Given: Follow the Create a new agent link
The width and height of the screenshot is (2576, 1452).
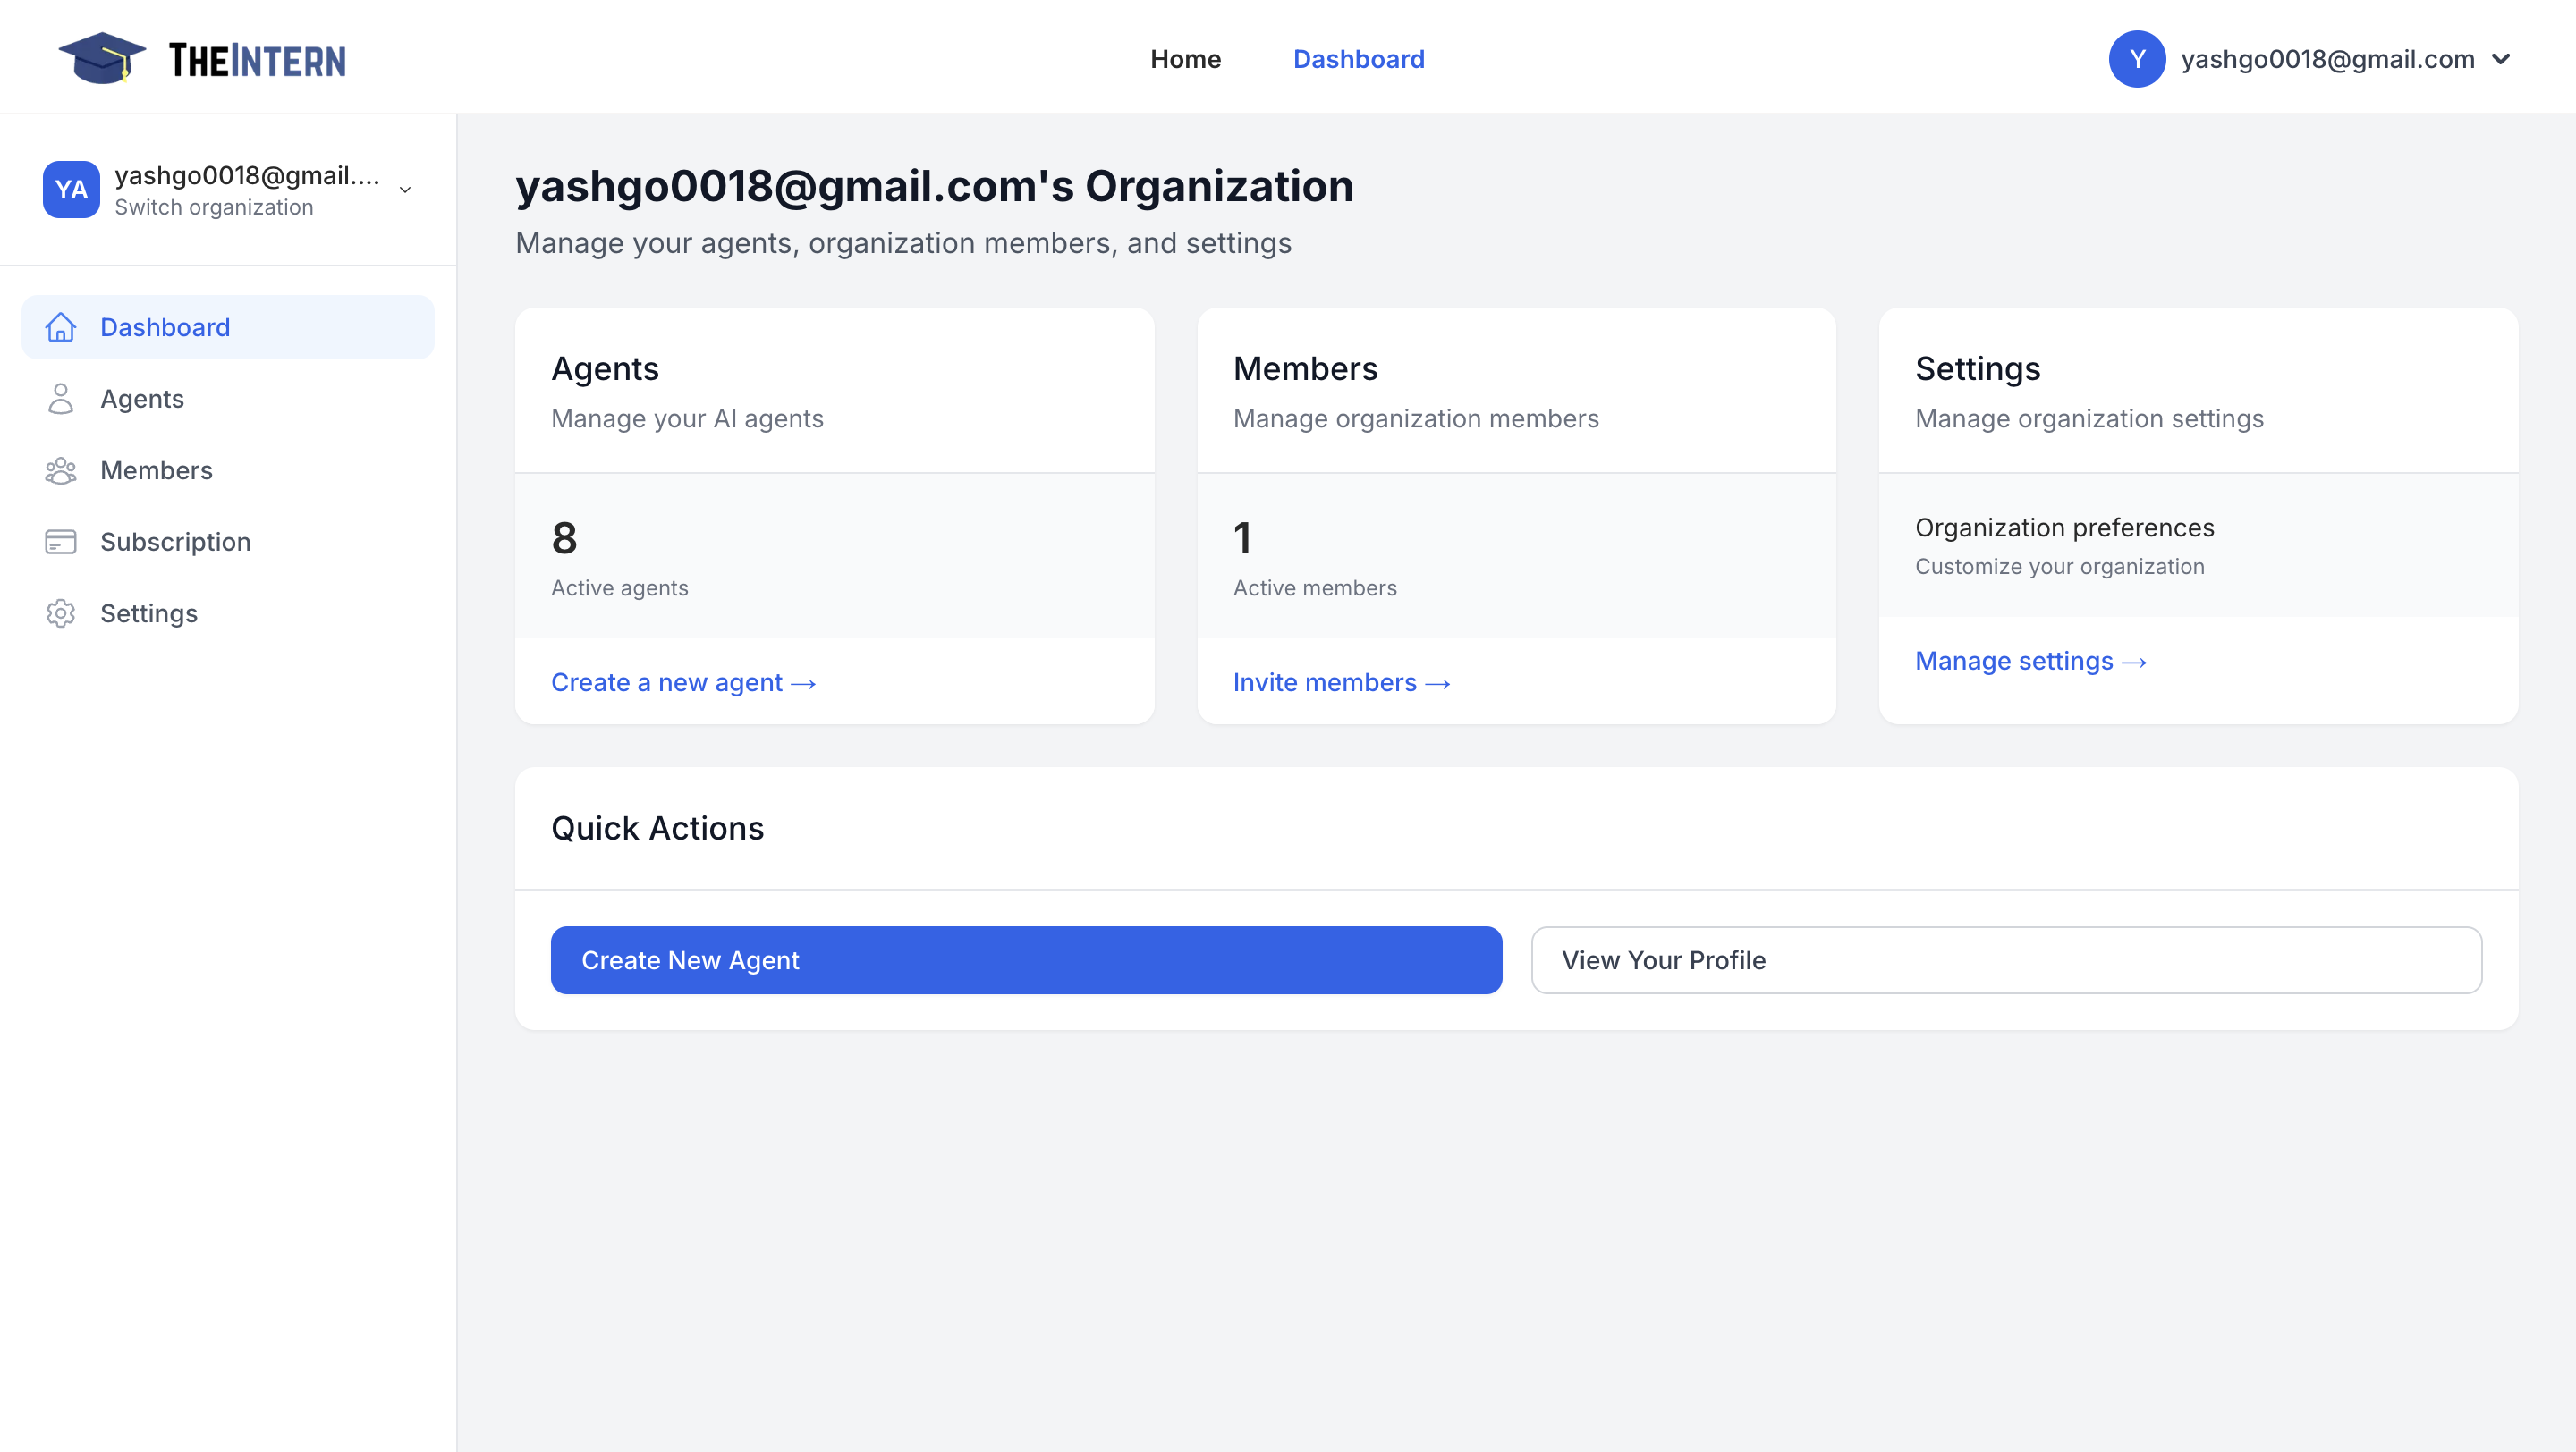Looking at the screenshot, I should click(683, 682).
